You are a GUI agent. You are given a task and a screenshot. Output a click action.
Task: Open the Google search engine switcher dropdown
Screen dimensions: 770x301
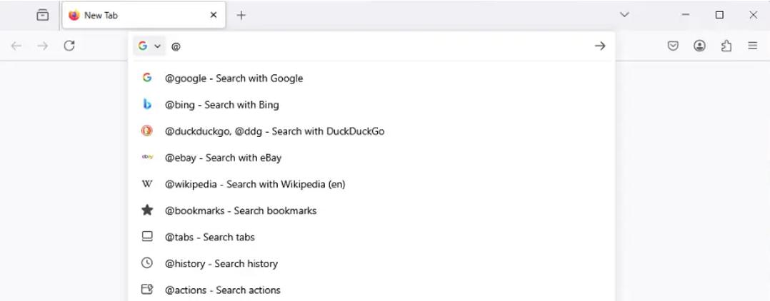(x=149, y=46)
